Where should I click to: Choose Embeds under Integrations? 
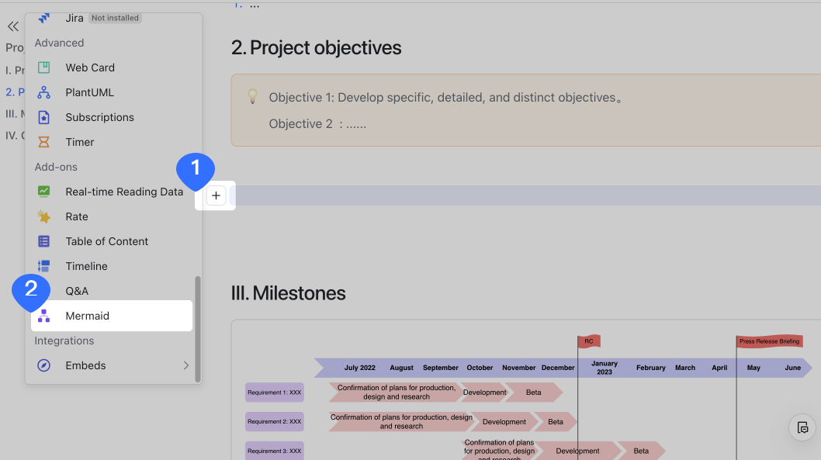(85, 365)
